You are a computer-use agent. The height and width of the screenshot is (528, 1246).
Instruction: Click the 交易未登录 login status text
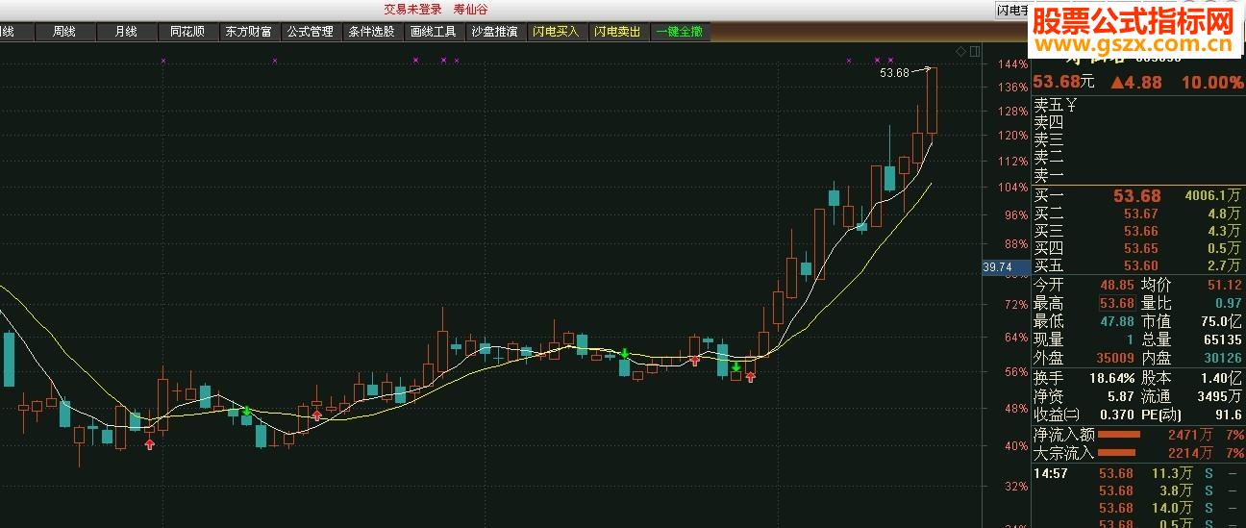coord(412,9)
